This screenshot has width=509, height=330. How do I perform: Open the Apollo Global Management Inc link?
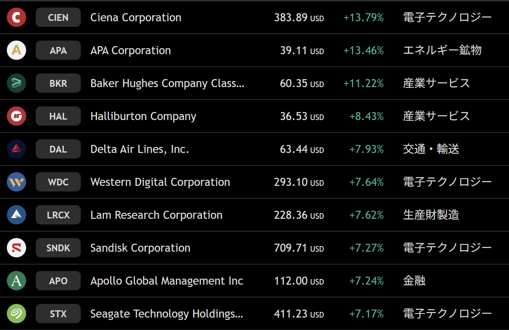(x=167, y=281)
